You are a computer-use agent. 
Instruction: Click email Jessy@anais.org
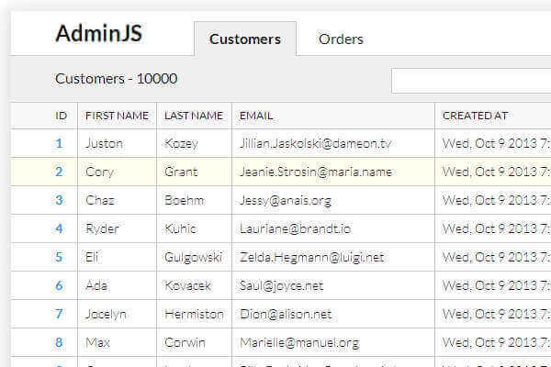click(x=286, y=200)
